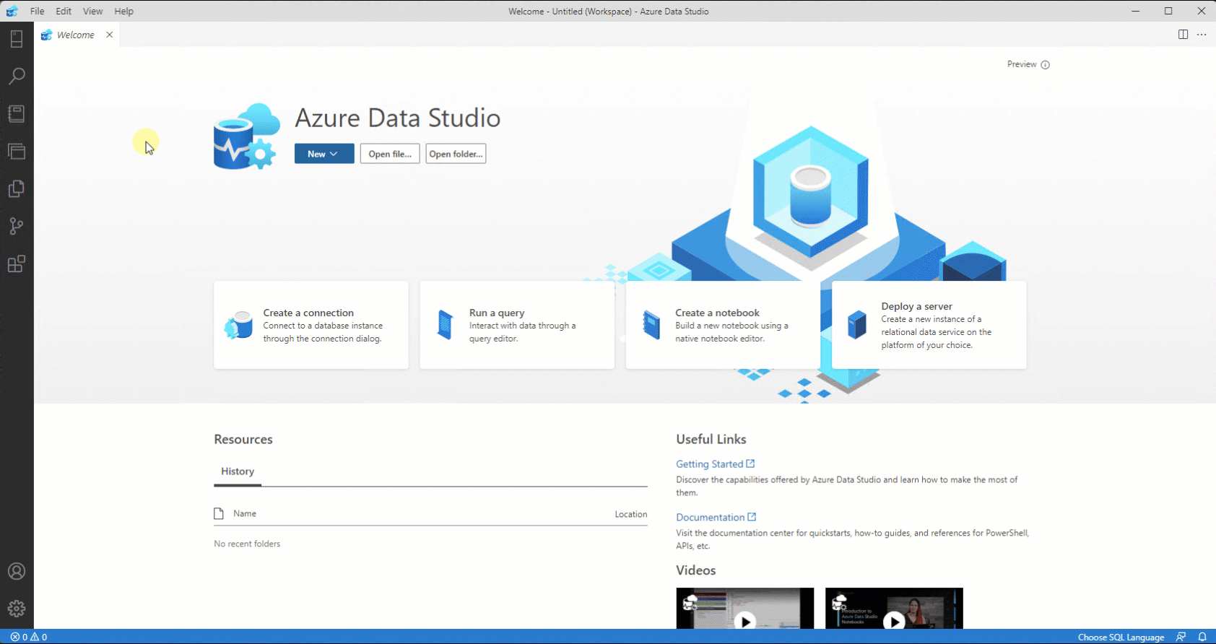Image resolution: width=1216 pixels, height=644 pixels.
Task: Click the Create a connection card
Action: tap(311, 325)
